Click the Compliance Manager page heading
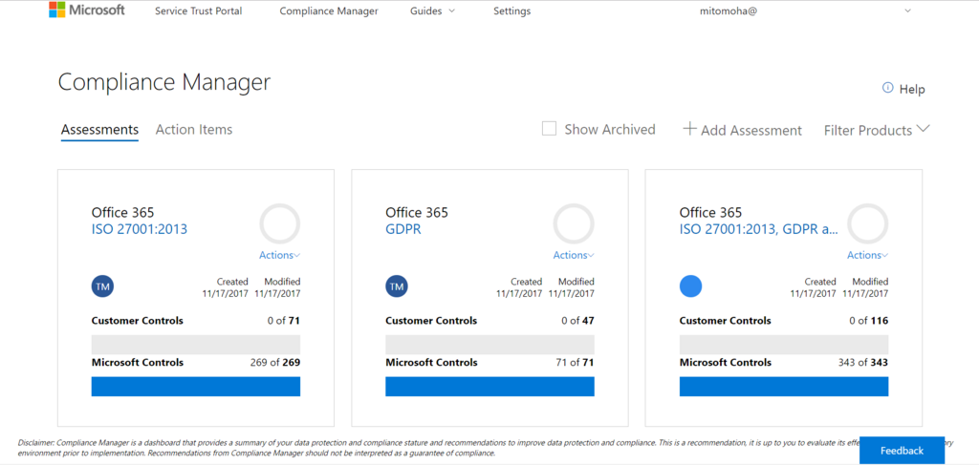The width and height of the screenshot is (979, 465). 164,83
